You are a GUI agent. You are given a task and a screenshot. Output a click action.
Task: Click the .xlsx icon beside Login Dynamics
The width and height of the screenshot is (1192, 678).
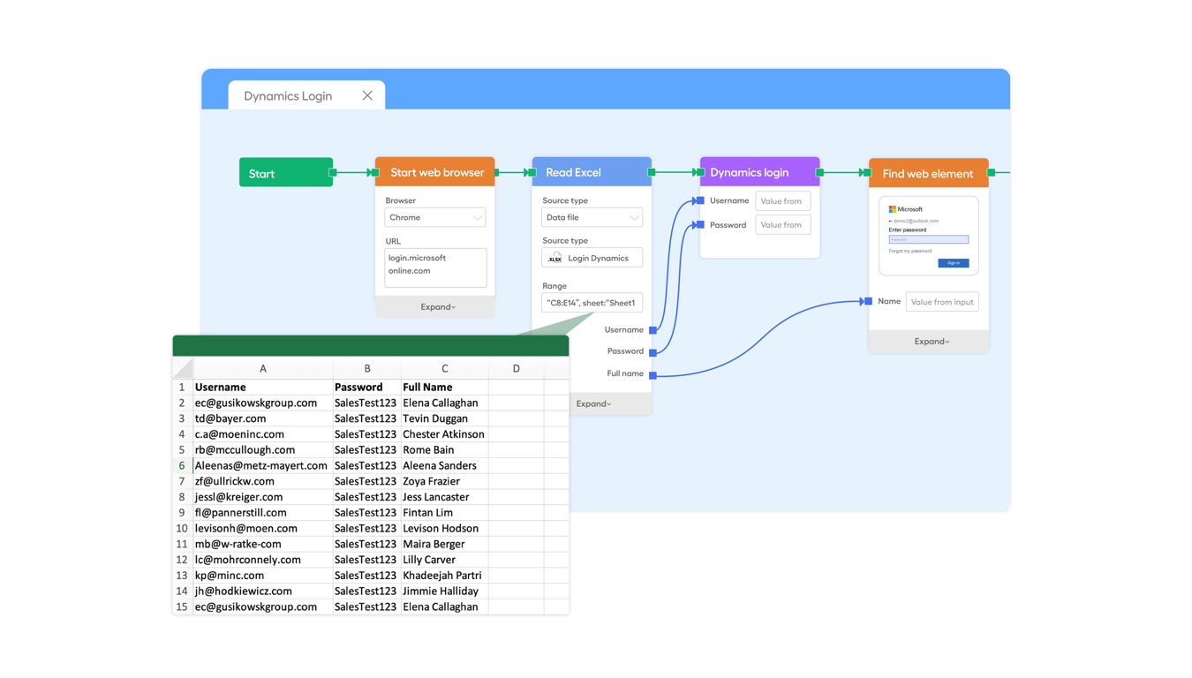pos(555,257)
